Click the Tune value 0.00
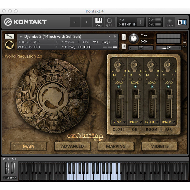190x190 pixels. 144,42
